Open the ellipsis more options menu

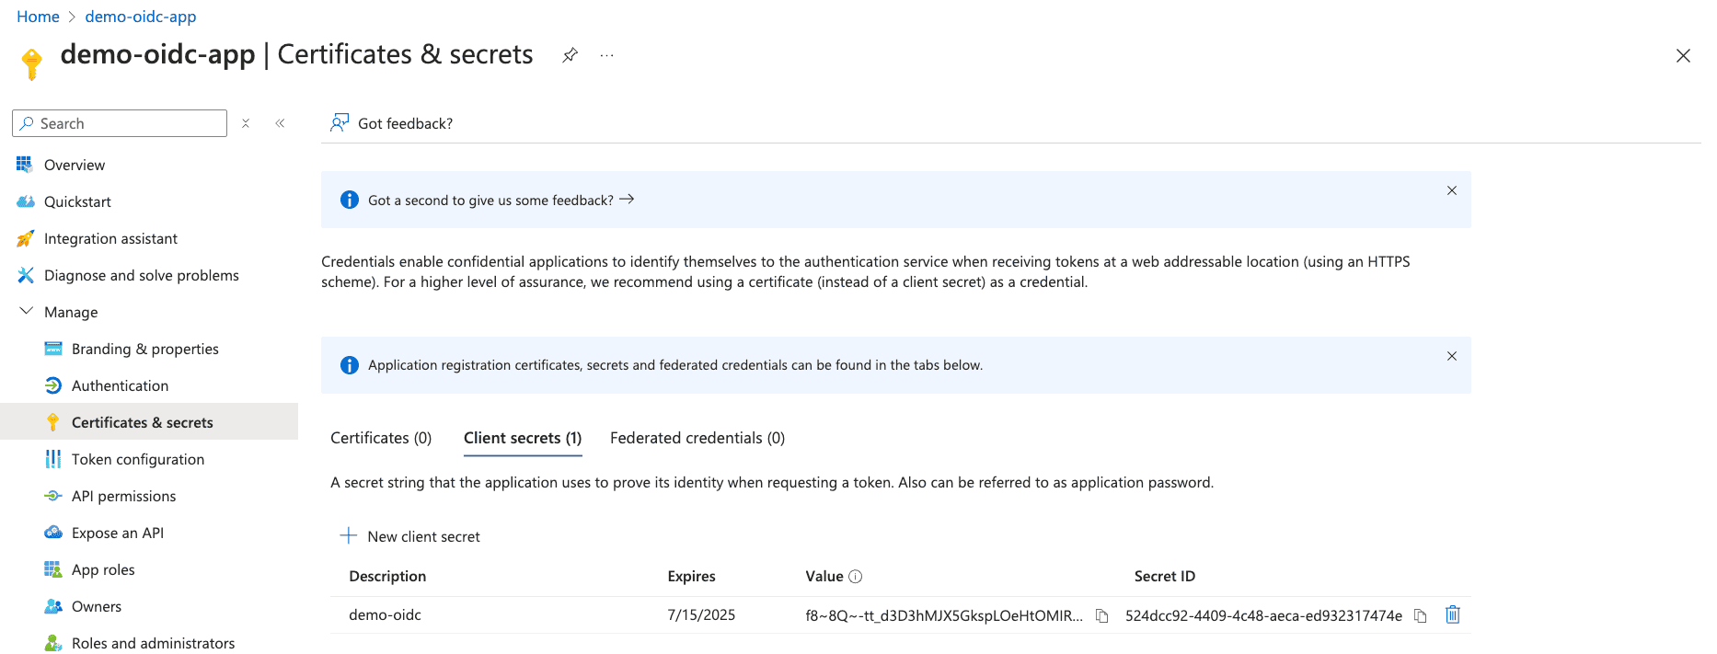[606, 55]
